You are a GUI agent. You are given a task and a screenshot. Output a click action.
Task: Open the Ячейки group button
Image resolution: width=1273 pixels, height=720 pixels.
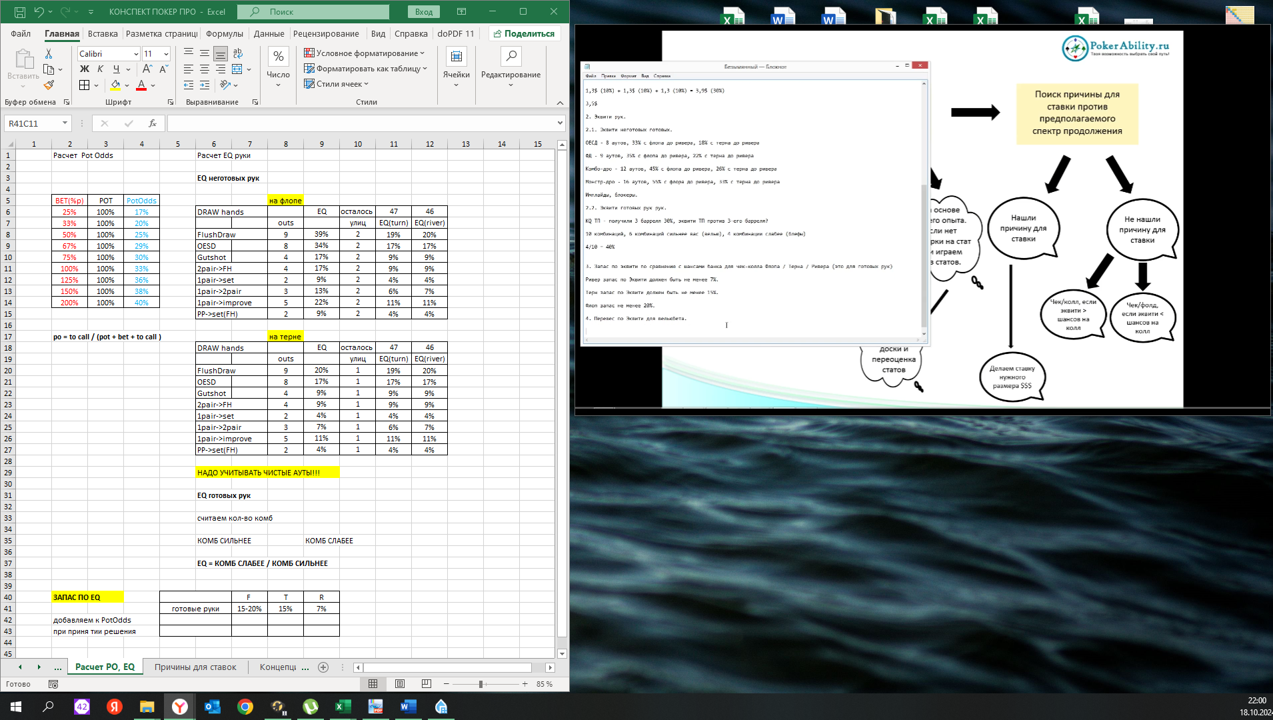click(x=457, y=67)
